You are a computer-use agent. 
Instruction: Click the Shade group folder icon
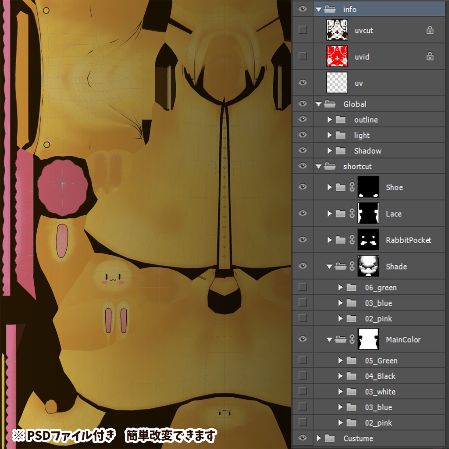click(340, 266)
